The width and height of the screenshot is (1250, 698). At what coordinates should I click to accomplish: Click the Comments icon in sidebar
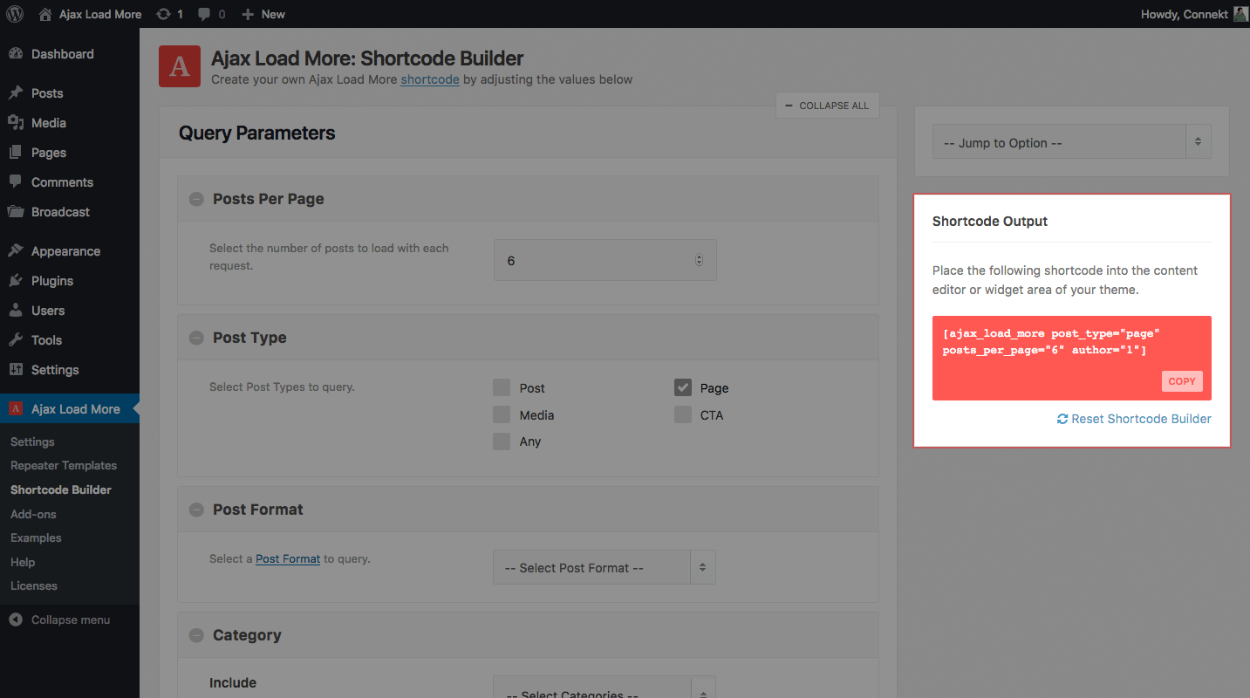[x=16, y=182]
